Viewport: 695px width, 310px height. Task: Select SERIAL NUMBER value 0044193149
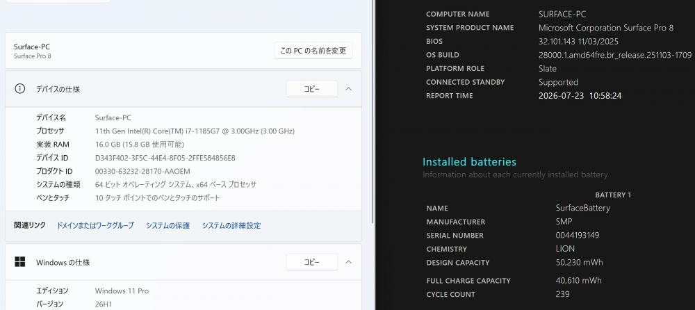point(578,235)
